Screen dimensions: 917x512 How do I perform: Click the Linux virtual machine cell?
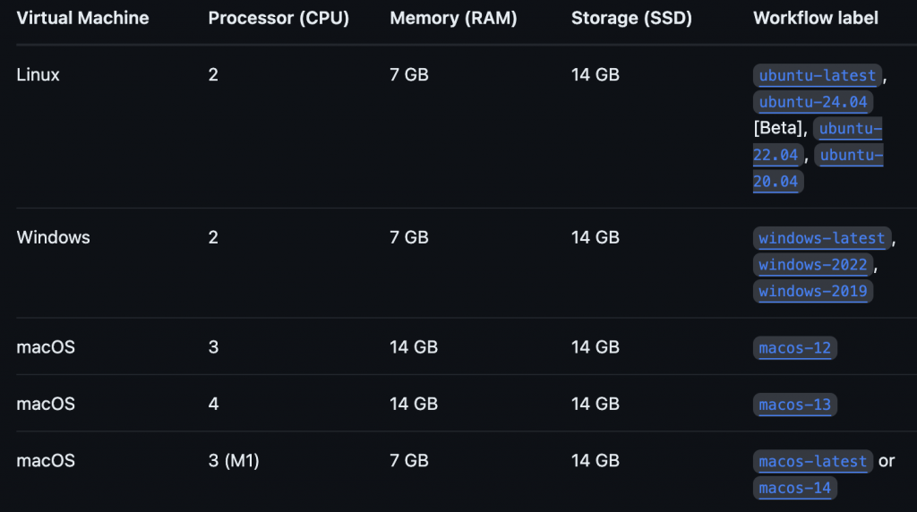click(x=39, y=75)
